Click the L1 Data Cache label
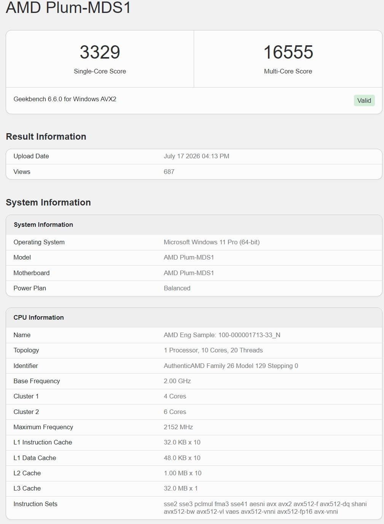This screenshot has width=384, height=524. coord(35,458)
